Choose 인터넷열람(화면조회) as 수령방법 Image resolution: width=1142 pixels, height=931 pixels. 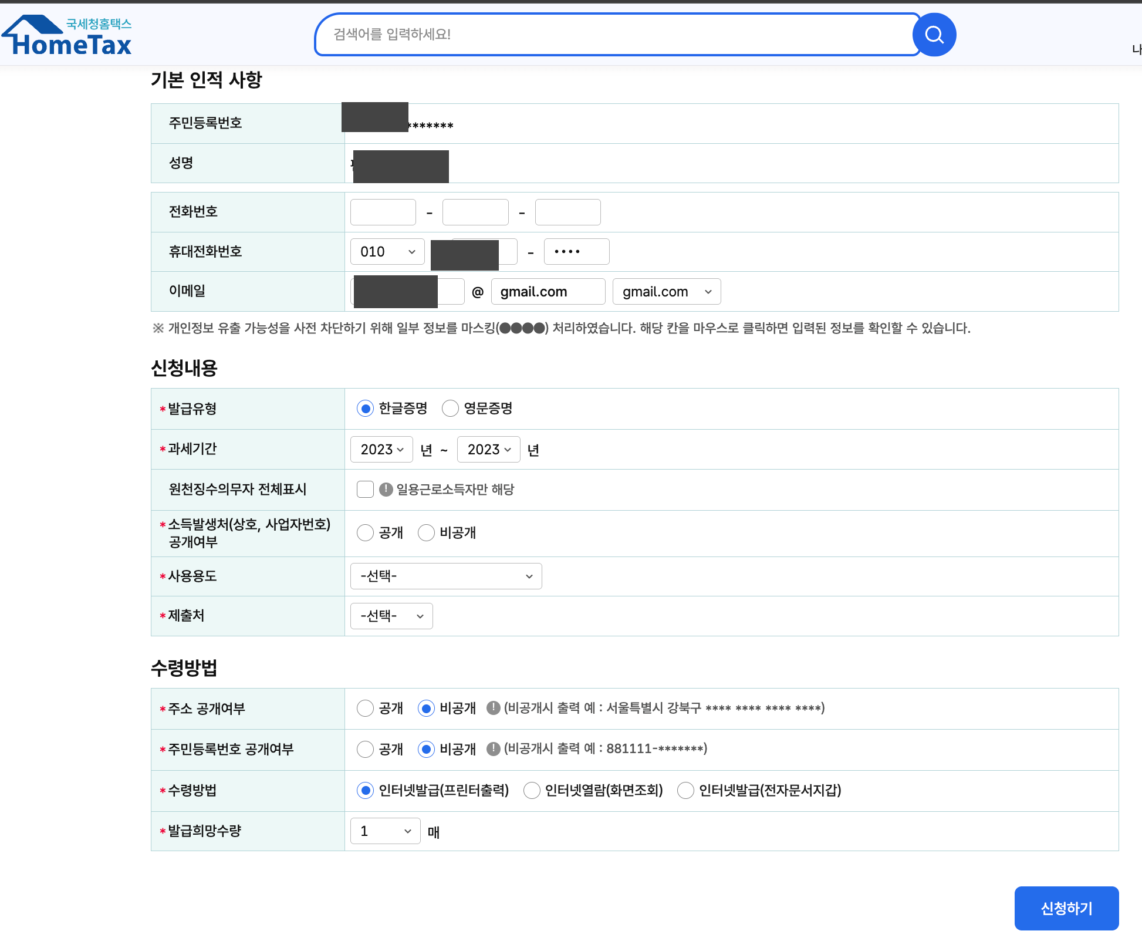[x=532, y=790]
